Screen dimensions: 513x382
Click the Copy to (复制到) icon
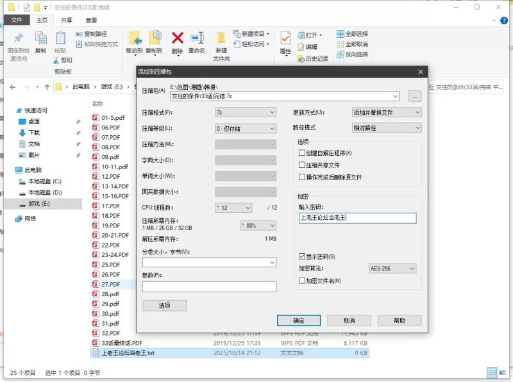[155, 38]
